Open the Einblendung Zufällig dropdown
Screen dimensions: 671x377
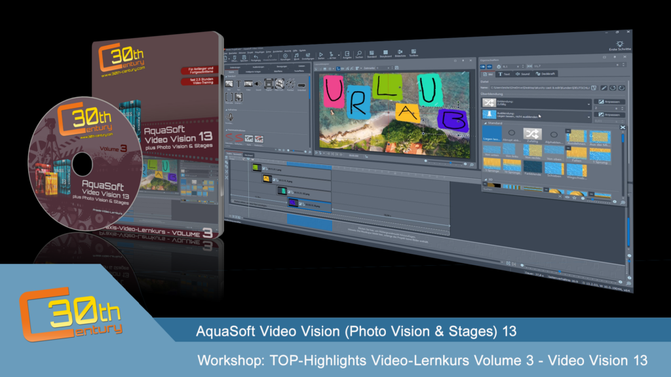click(x=537, y=104)
